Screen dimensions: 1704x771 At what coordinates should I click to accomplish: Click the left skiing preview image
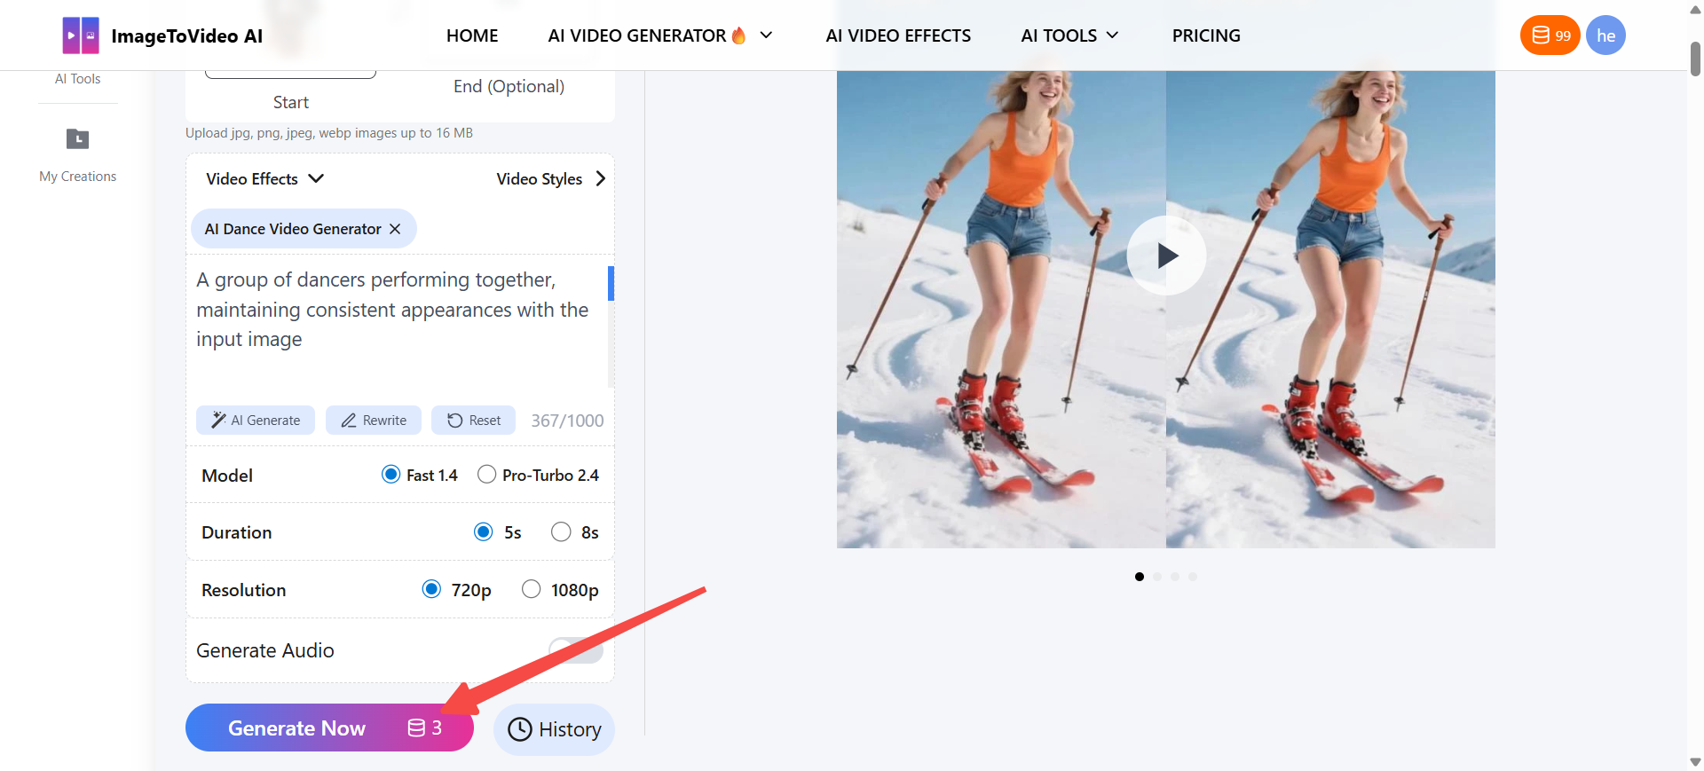(x=1001, y=309)
